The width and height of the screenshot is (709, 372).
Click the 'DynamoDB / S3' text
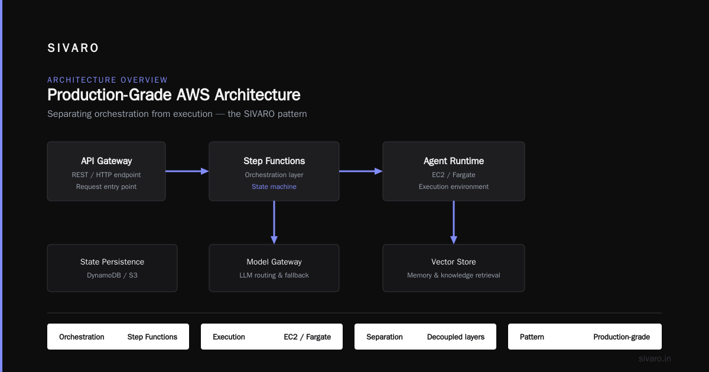coord(112,275)
